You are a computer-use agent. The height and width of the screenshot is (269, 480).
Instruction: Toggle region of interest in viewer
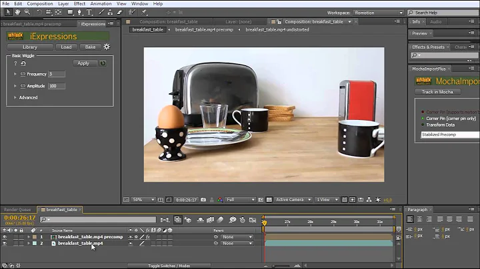coord(261,200)
